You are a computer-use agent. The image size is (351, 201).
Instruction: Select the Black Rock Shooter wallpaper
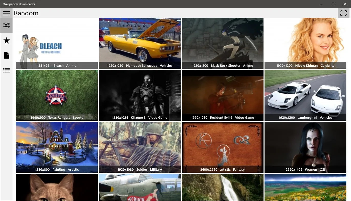click(223, 43)
